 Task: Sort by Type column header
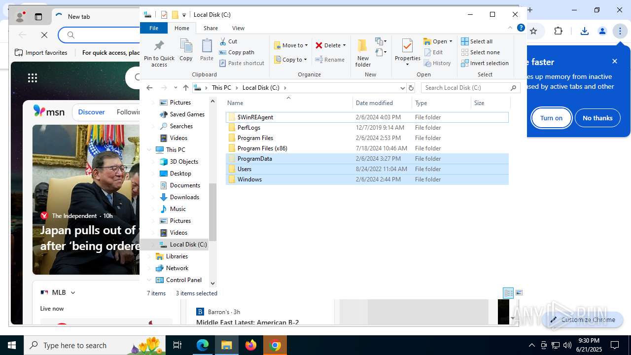point(441,103)
